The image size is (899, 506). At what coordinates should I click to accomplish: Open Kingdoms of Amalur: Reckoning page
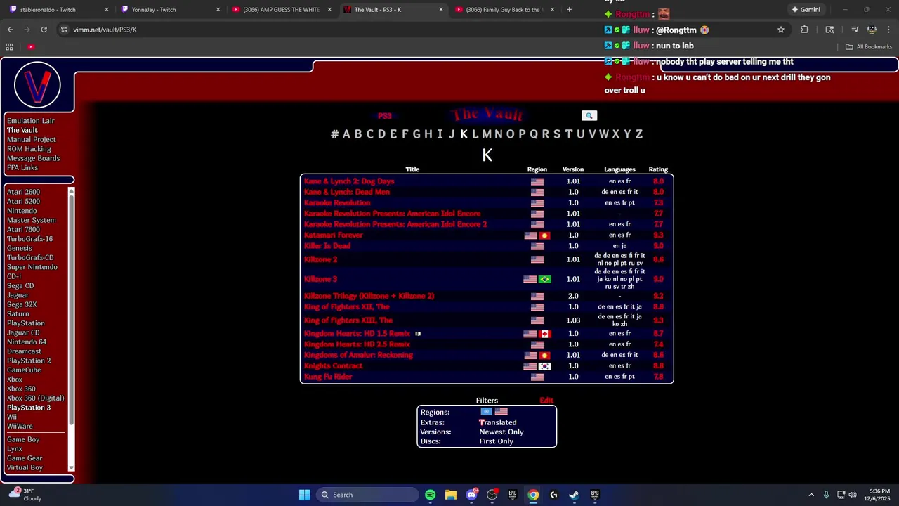pos(358,356)
